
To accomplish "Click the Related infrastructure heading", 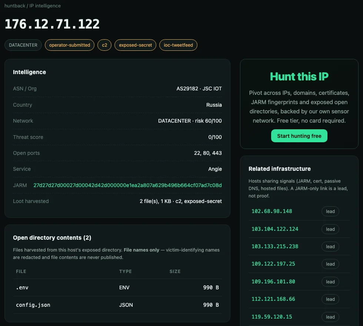I will 279,169.
